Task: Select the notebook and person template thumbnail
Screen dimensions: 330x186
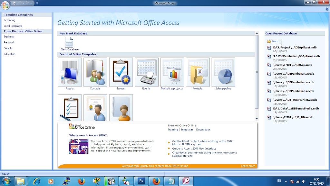Action: [x=121, y=108]
